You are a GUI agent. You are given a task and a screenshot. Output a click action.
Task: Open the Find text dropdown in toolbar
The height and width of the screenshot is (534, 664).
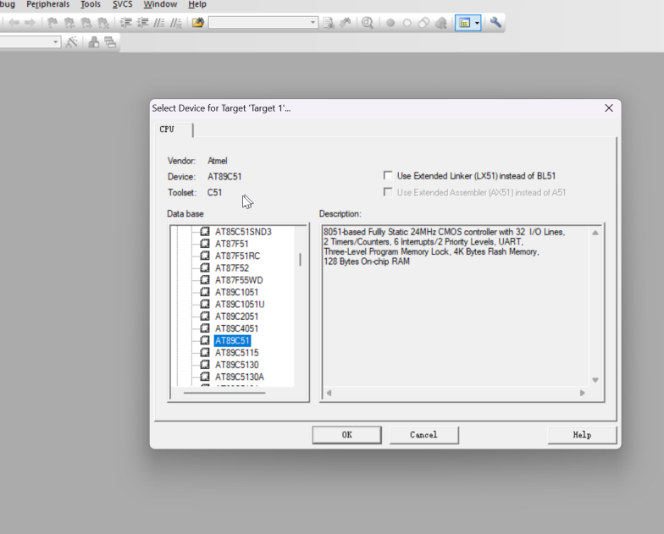point(313,22)
